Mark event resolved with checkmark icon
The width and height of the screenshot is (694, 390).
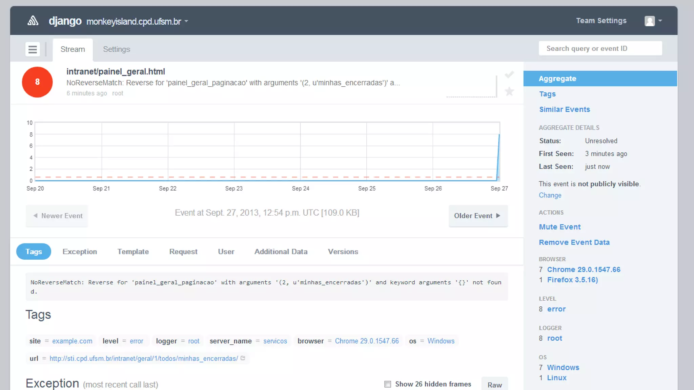point(509,75)
